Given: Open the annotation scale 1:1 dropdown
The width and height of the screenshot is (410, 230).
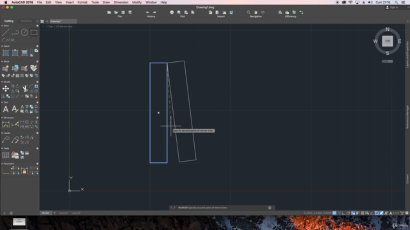Looking at the screenshot, I should [395, 213].
